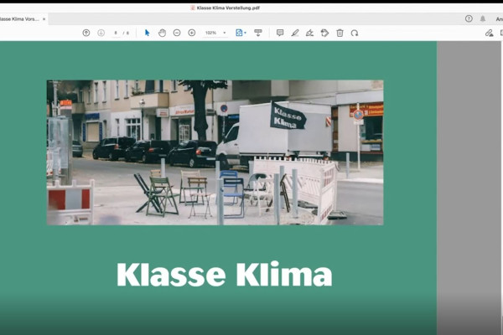Screen dimensions: 503x335
Task: Click the Klasse Klima headline text
Action: click(224, 275)
